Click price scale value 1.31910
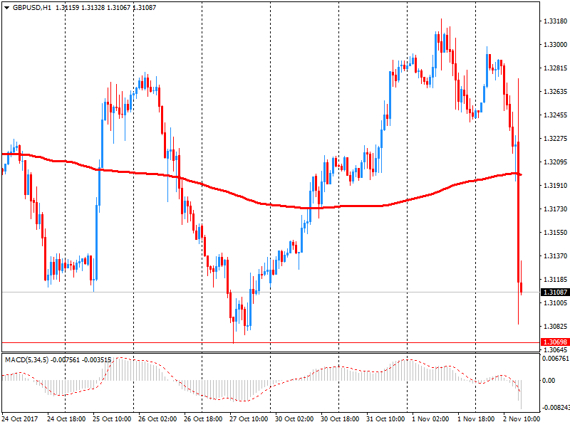This screenshot has height=427, width=570. 555,186
